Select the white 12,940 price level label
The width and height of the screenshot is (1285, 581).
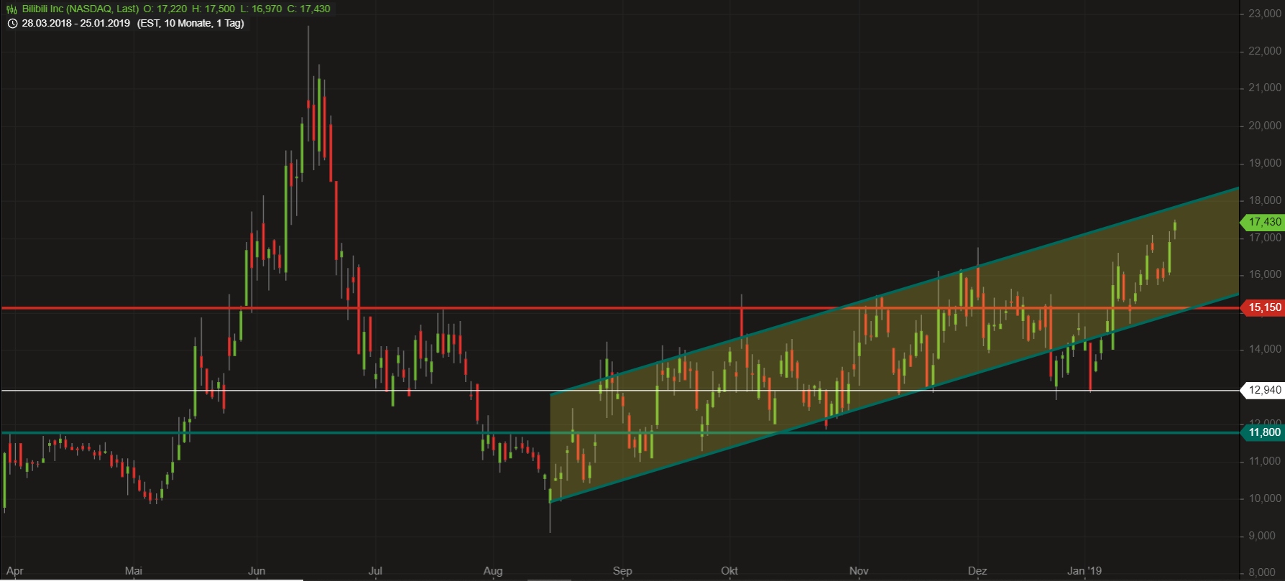point(1263,390)
